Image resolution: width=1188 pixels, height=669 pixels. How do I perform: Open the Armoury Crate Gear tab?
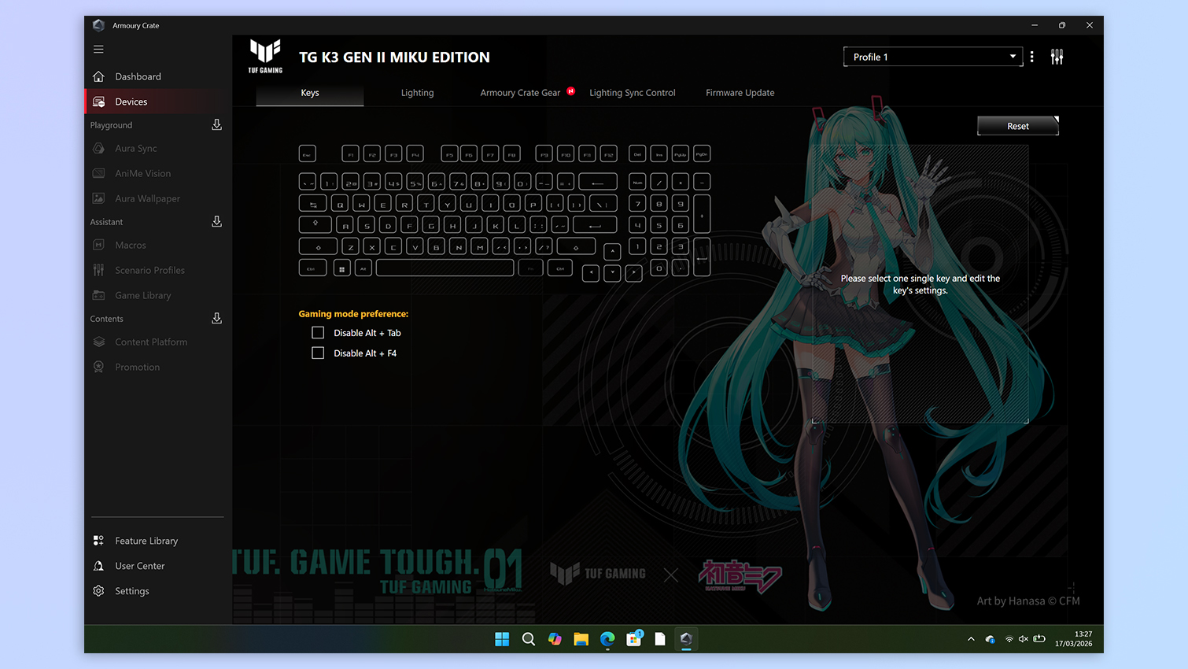[x=520, y=93]
